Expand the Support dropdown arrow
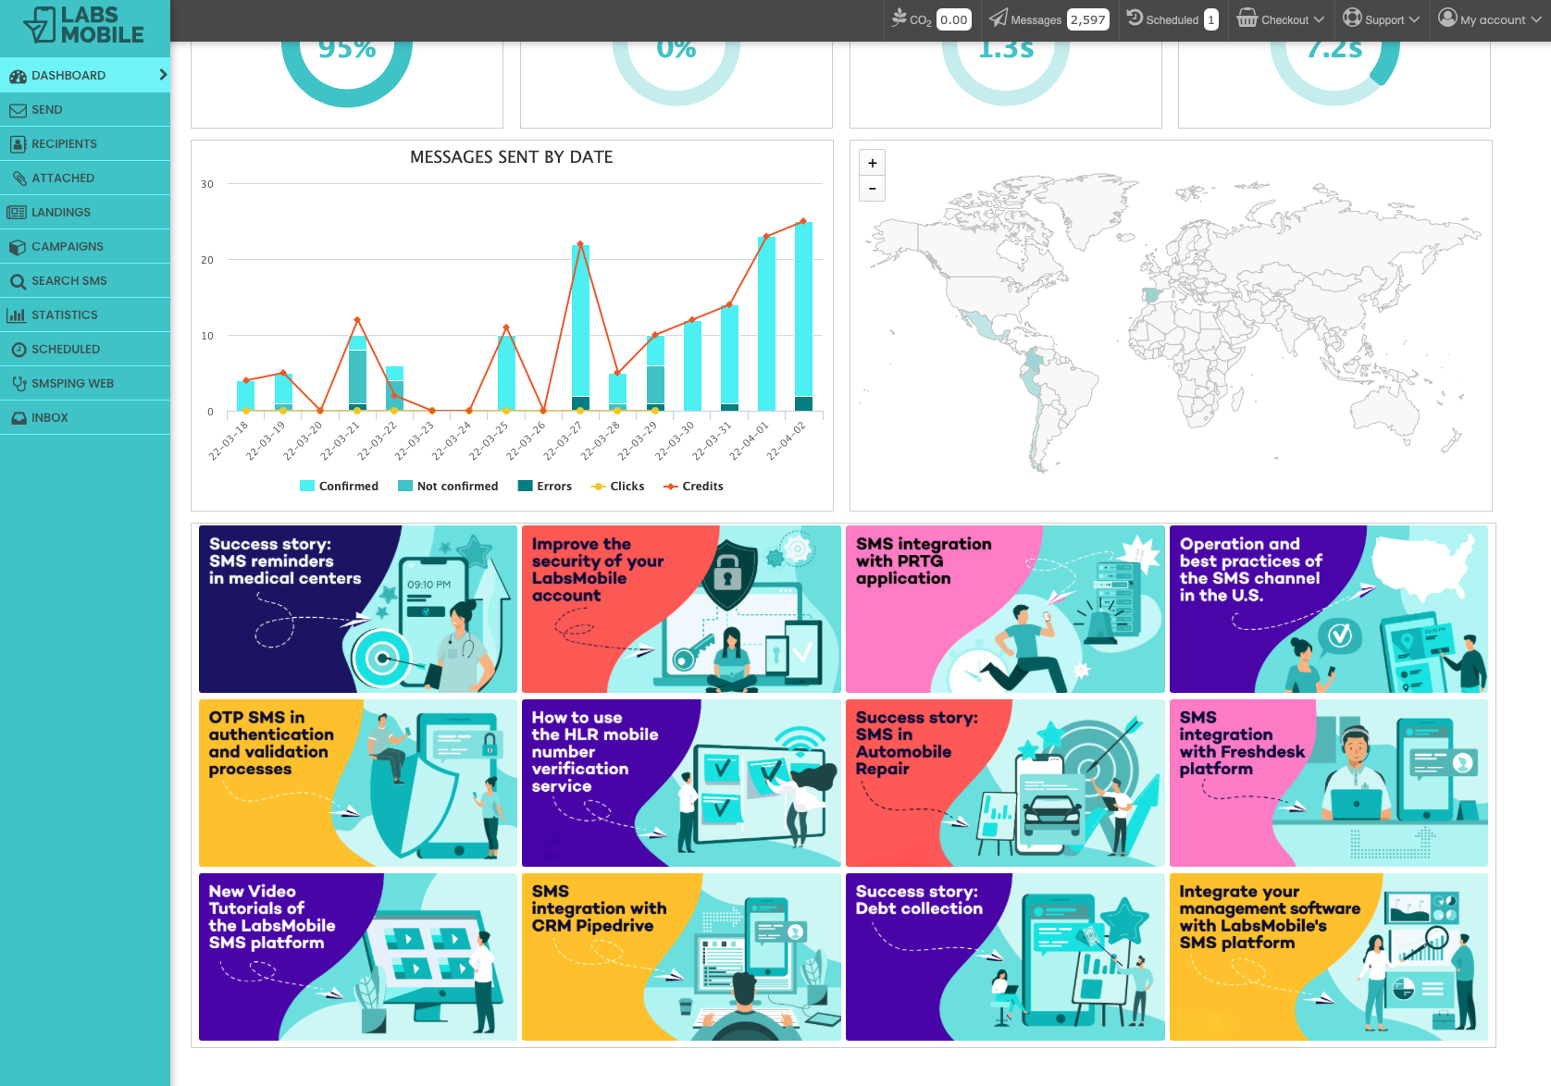The image size is (1551, 1086). point(1414,19)
